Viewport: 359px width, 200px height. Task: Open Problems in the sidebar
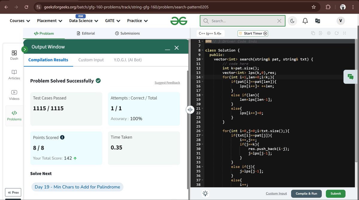click(x=14, y=116)
